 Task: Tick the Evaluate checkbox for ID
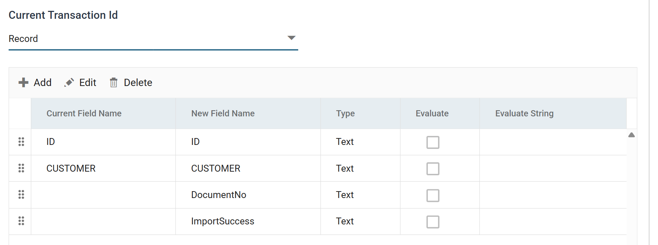[433, 142]
